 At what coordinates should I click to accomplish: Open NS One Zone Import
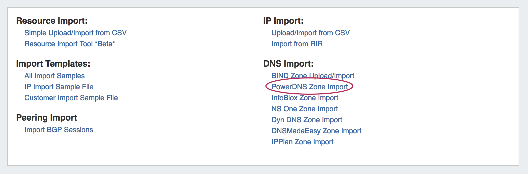click(304, 109)
